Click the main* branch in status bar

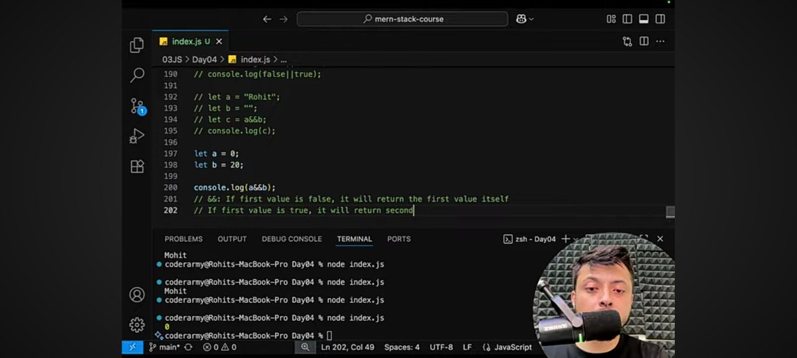pyautogui.click(x=164, y=347)
